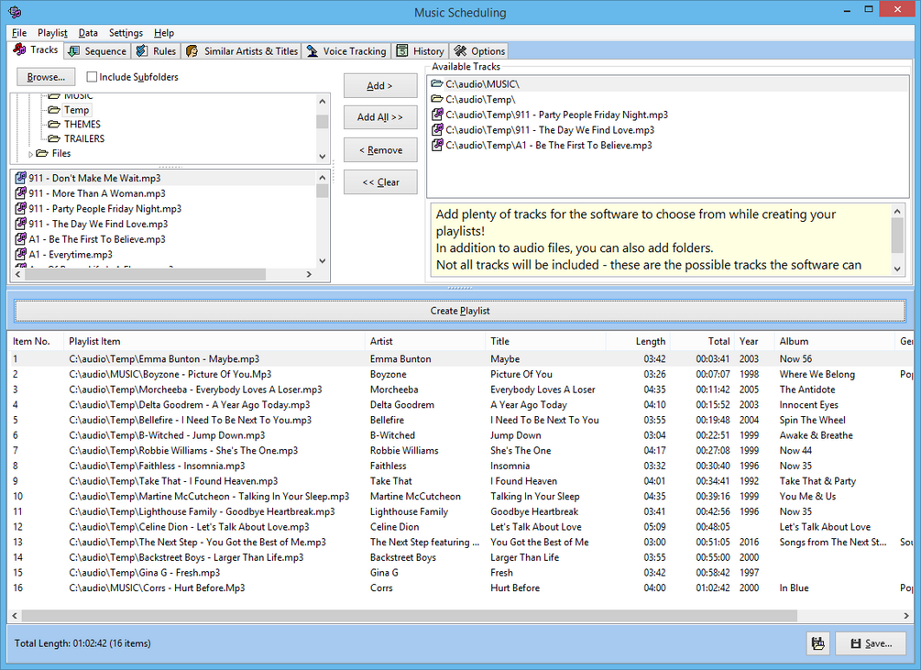The image size is (921, 670).
Task: Select playlist row Emma Bunton - Maybe.mp3
Action: pos(460,358)
